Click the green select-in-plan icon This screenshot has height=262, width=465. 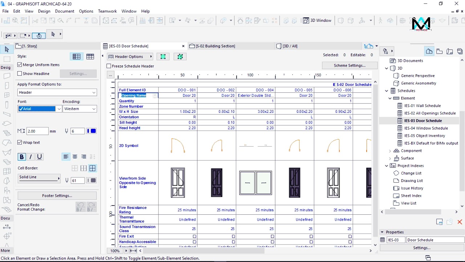coord(163,56)
